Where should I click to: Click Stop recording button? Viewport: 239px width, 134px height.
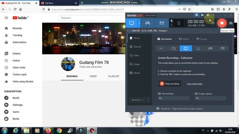[170, 84]
